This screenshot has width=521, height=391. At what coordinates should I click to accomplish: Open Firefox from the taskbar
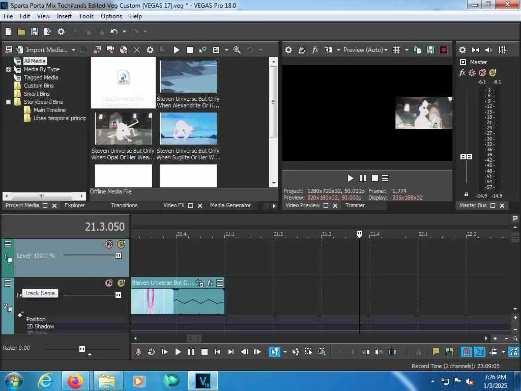tap(75, 381)
